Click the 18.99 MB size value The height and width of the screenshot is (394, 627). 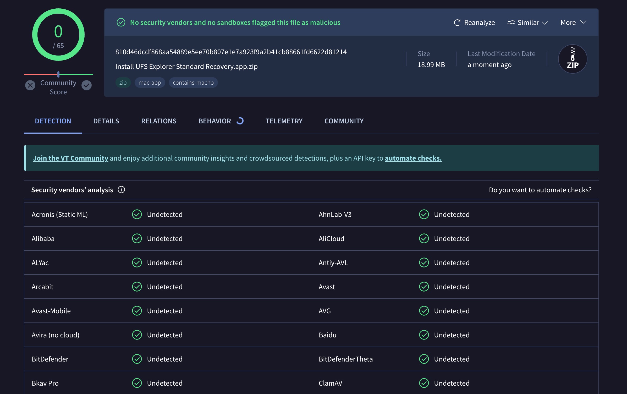click(x=431, y=64)
